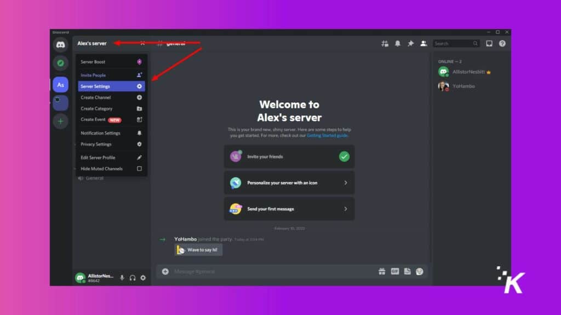Viewport: 561px width, 315px height.
Task: Open Discord home direct messages icon
Action: (60, 45)
